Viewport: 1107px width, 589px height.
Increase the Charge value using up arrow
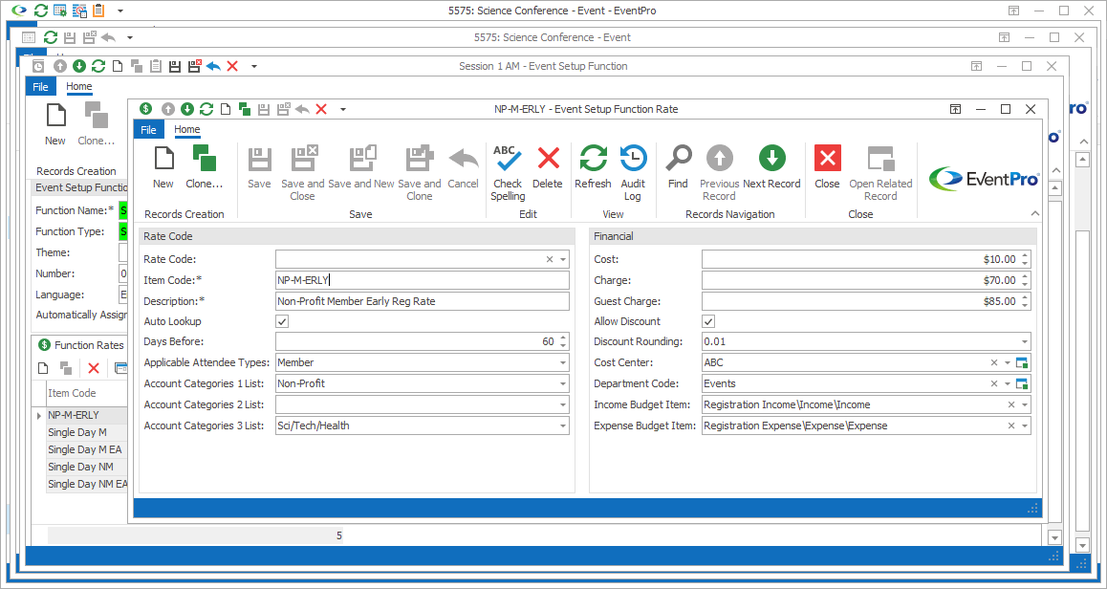point(1025,276)
